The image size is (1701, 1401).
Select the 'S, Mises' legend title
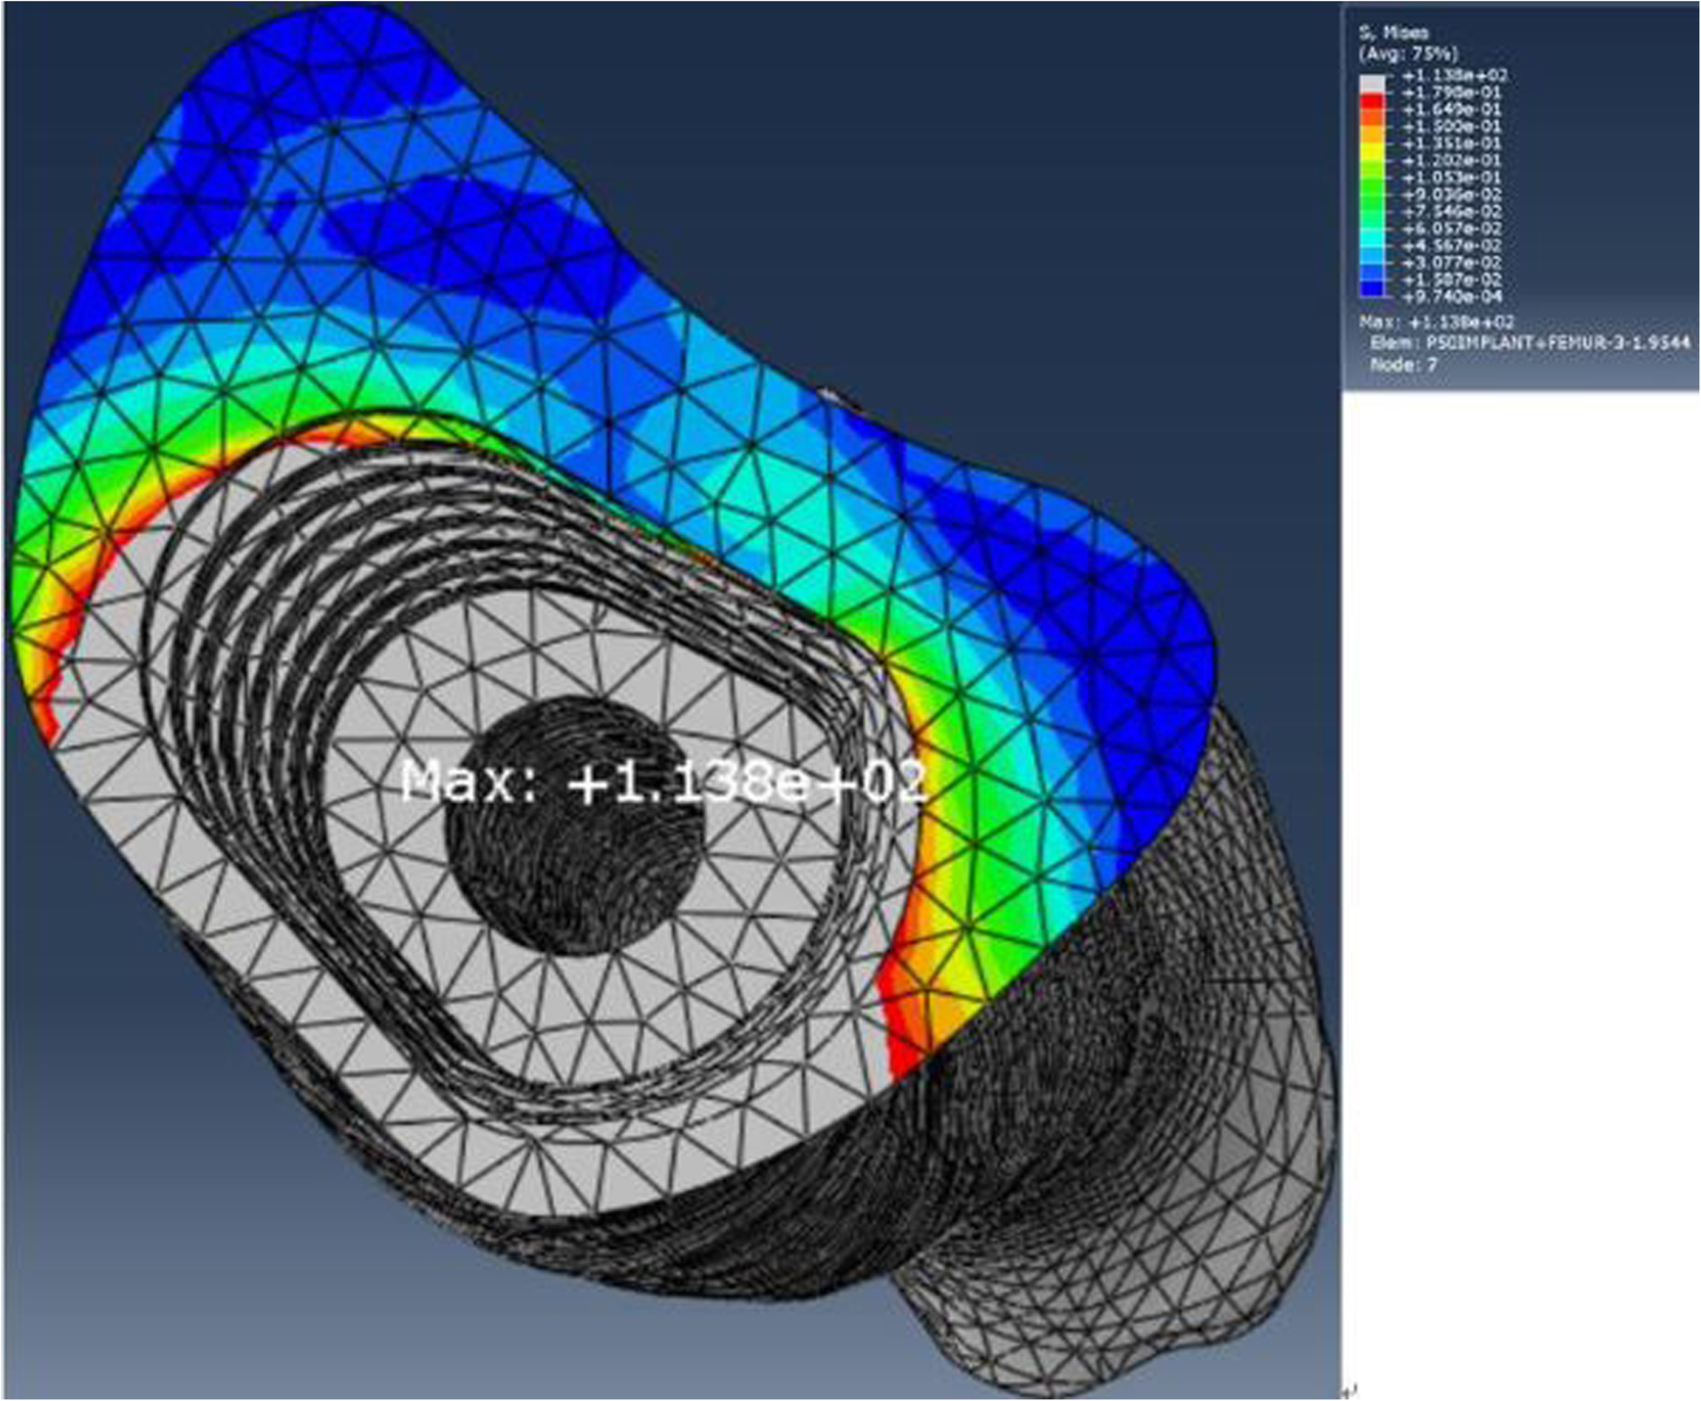pos(1393,33)
